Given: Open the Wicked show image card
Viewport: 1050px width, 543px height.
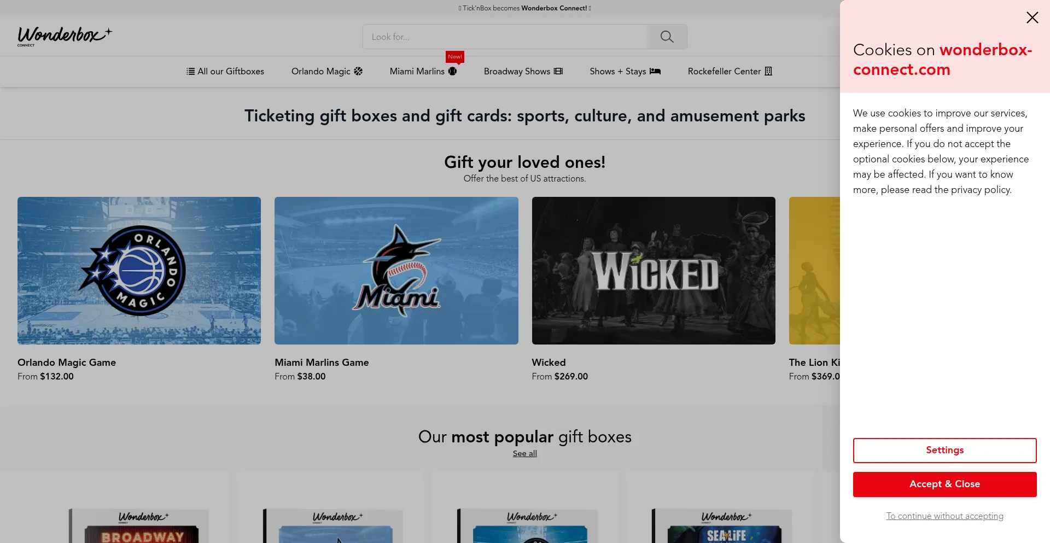Looking at the screenshot, I should click(x=653, y=271).
